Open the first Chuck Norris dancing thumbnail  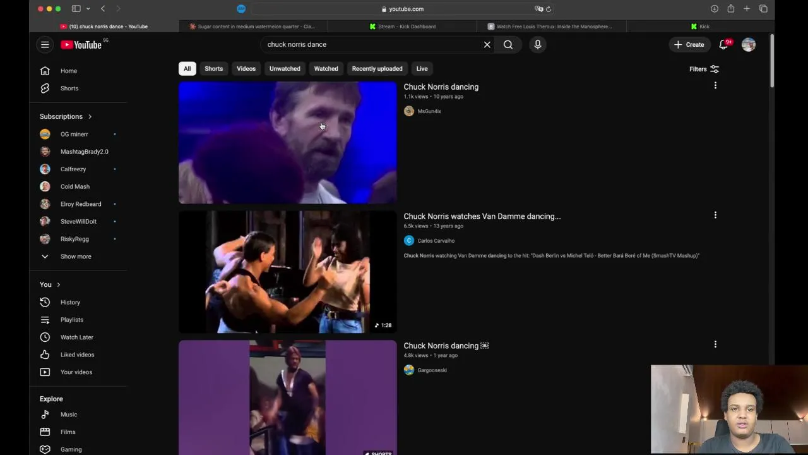(x=288, y=143)
